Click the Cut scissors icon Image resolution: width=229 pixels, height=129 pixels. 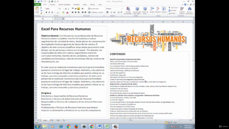41,8
